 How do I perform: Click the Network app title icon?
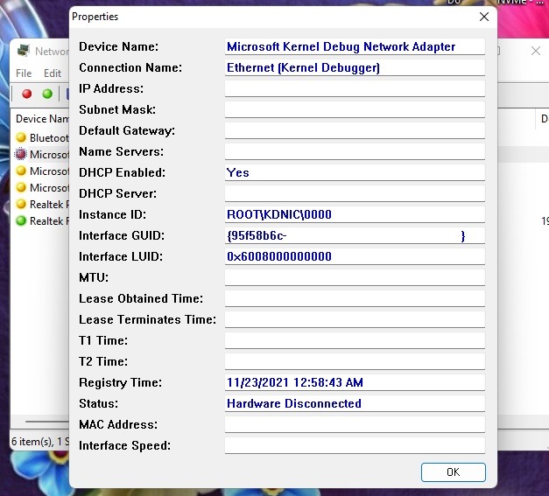pyautogui.click(x=24, y=51)
